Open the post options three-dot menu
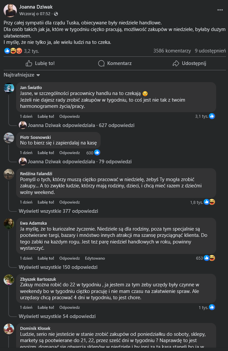 tap(220, 10)
